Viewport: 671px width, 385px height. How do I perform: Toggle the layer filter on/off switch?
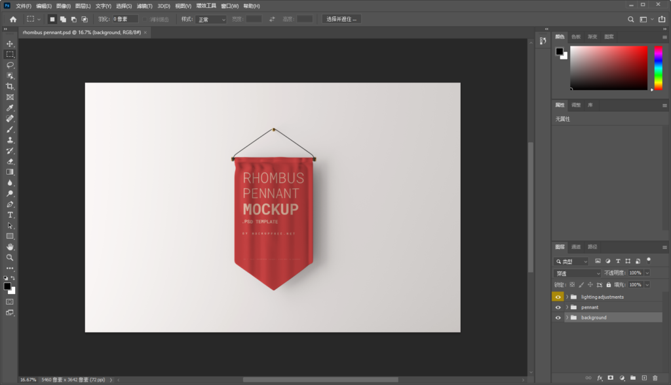[x=649, y=260]
